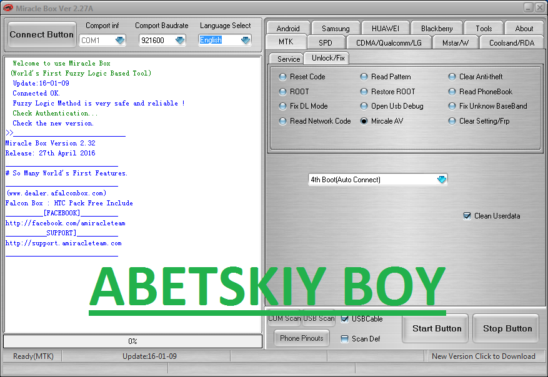Switch to the Mstar/W tab
The height and width of the screenshot is (377, 548).
[x=456, y=42]
